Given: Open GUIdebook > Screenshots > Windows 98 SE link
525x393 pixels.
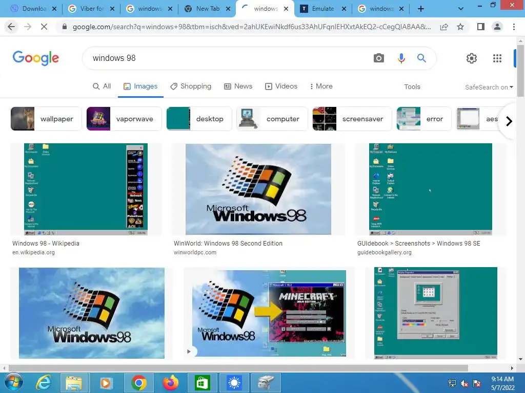Looking at the screenshot, I should point(418,243).
